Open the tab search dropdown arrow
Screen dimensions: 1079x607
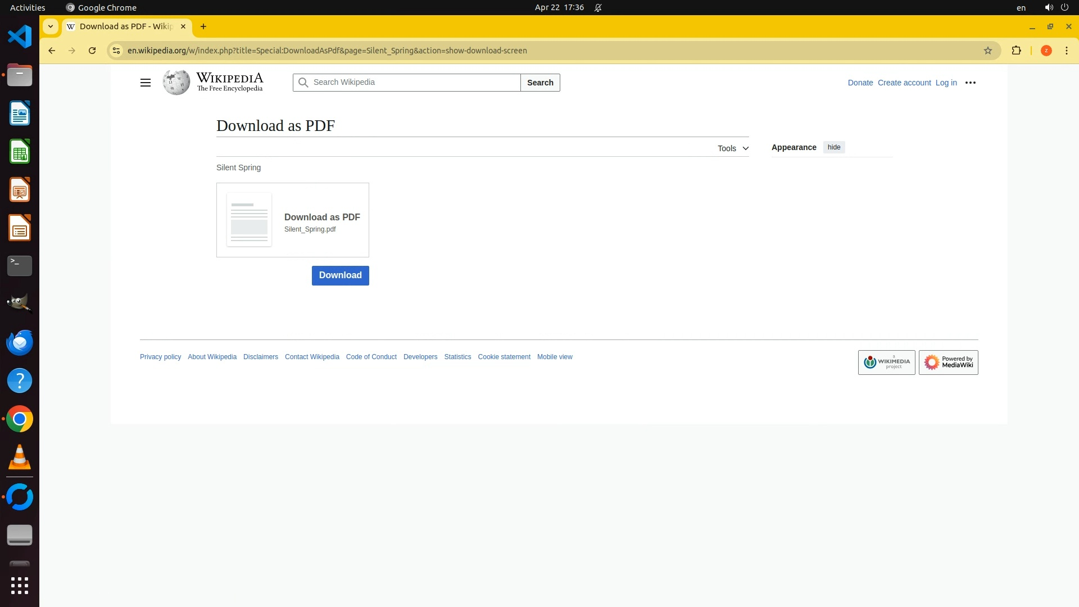[51, 26]
